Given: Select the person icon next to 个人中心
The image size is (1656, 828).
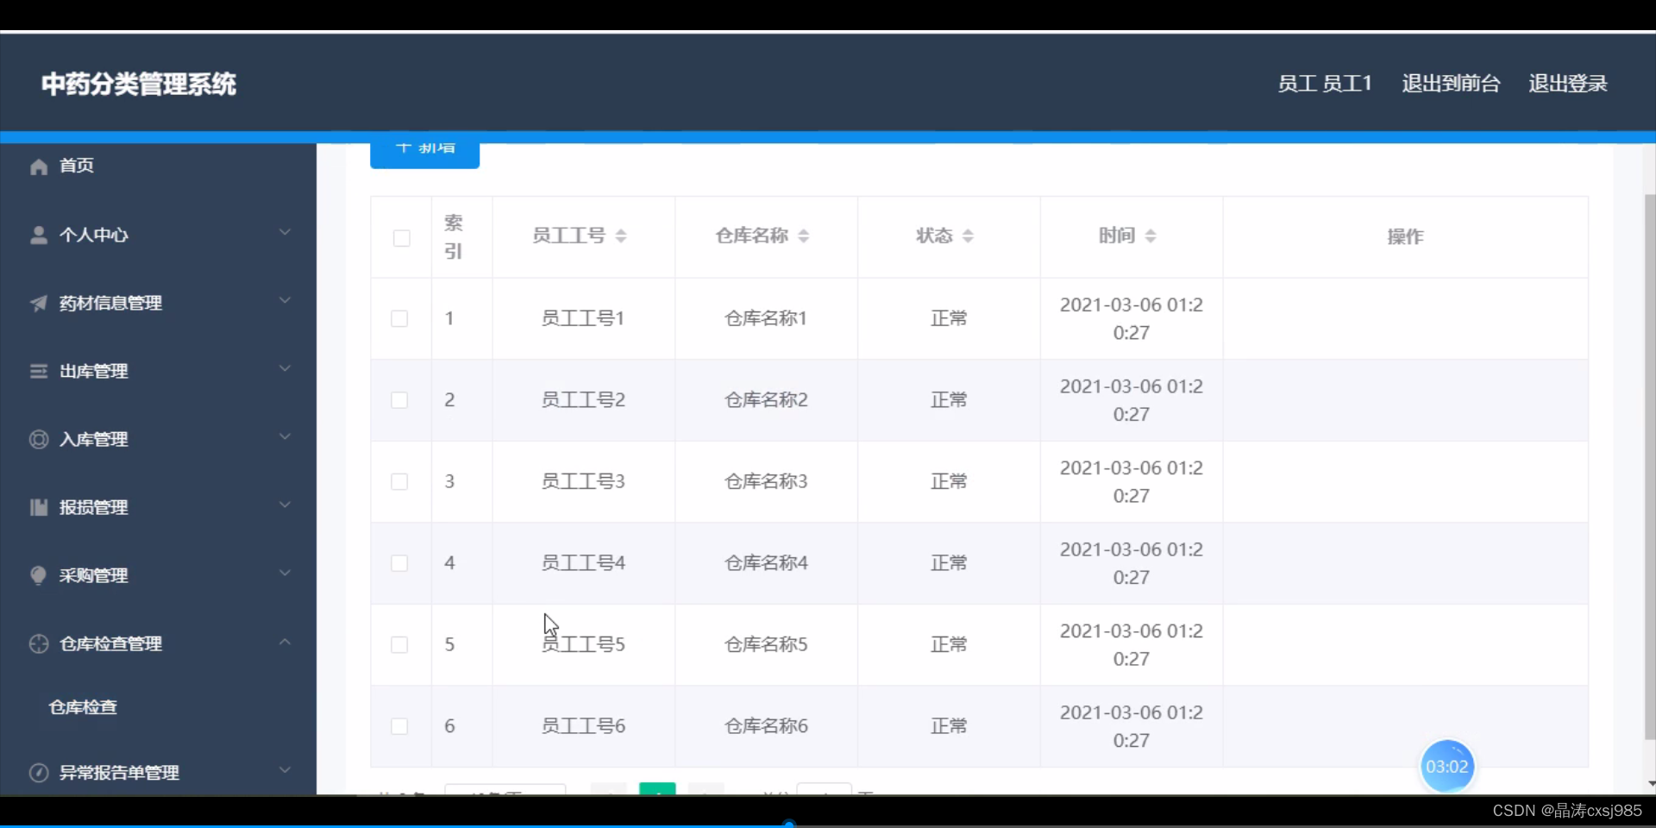Looking at the screenshot, I should coord(38,235).
